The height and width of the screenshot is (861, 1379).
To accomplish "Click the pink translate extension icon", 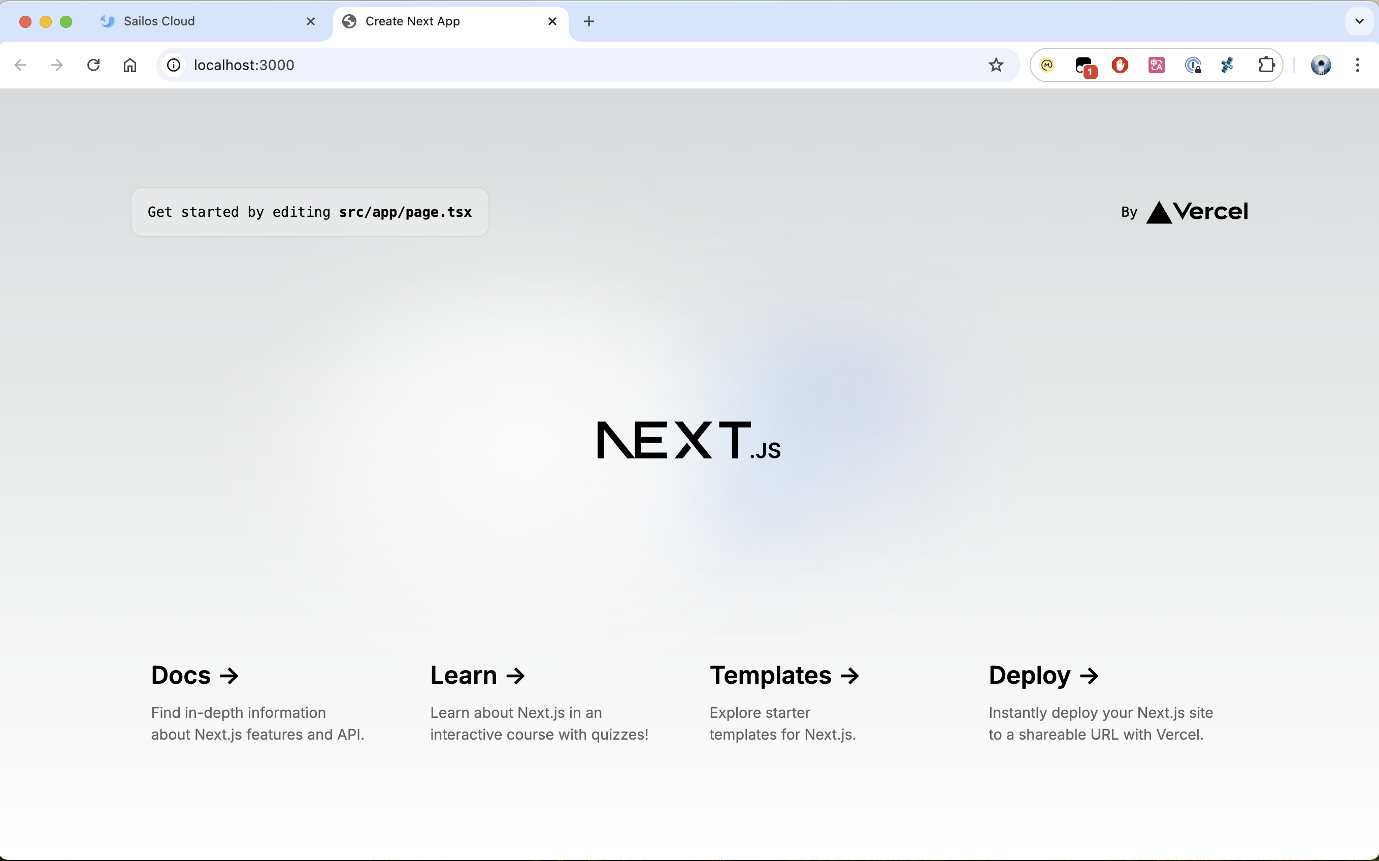I will point(1156,65).
